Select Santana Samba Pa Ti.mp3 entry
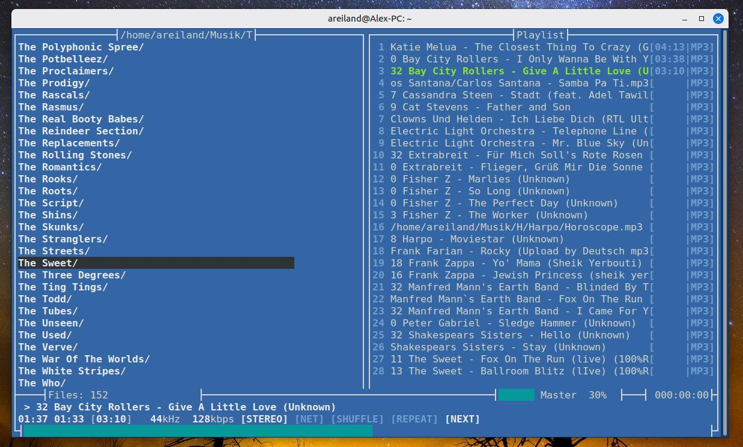Image resolution: width=743 pixels, height=447 pixels. pos(544,83)
